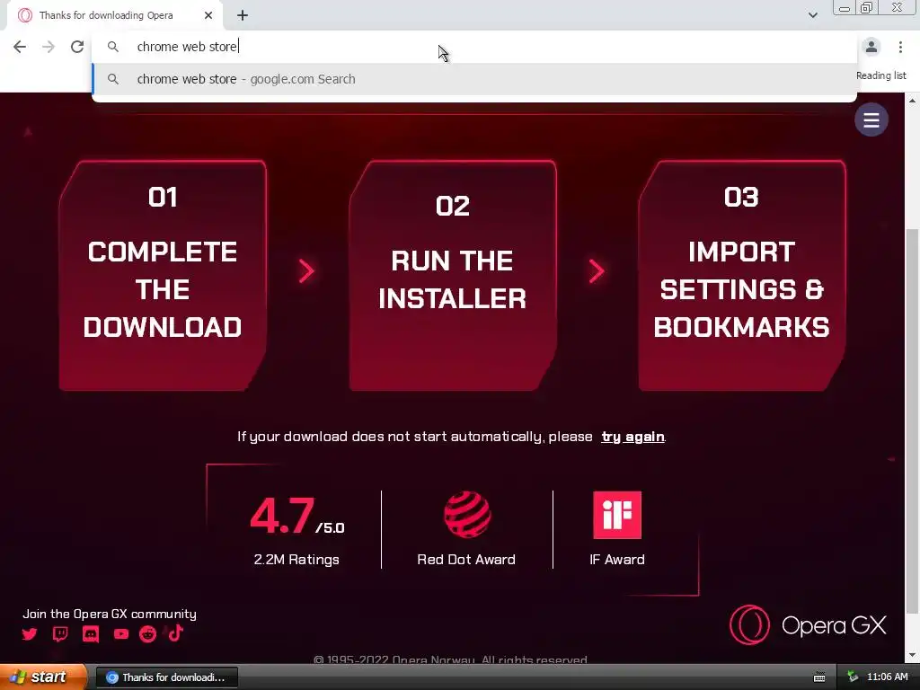Click the Opera GX logo
The width and height of the screenshot is (920, 690).
[x=808, y=625]
